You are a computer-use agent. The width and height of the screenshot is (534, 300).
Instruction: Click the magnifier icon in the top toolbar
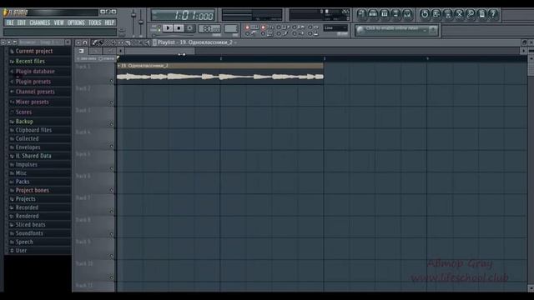click(x=471, y=14)
